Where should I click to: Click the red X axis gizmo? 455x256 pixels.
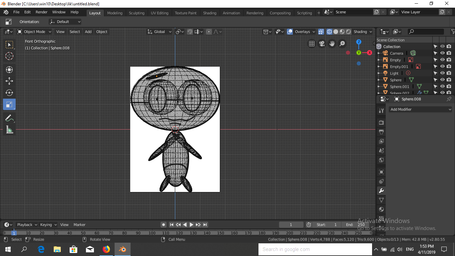tap(369, 53)
